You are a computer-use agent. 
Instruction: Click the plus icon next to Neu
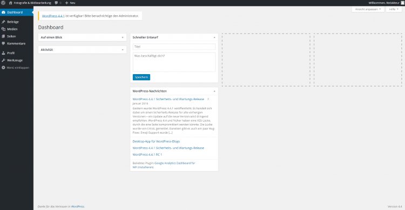pyautogui.click(x=66, y=3)
